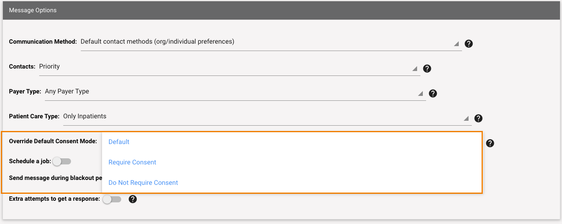Expand the Communication Method dropdown arrow
The image size is (562, 224).
point(456,44)
